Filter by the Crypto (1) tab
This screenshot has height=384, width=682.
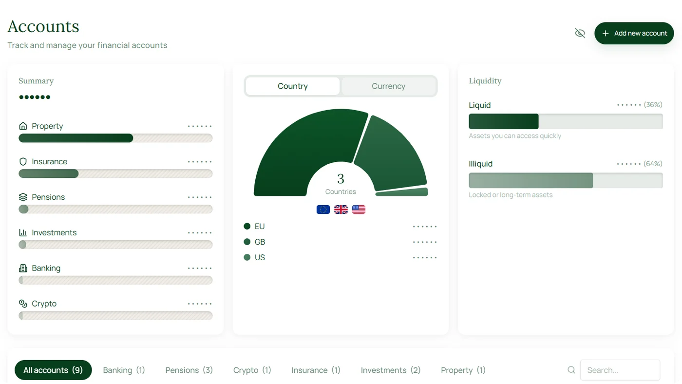pos(252,370)
